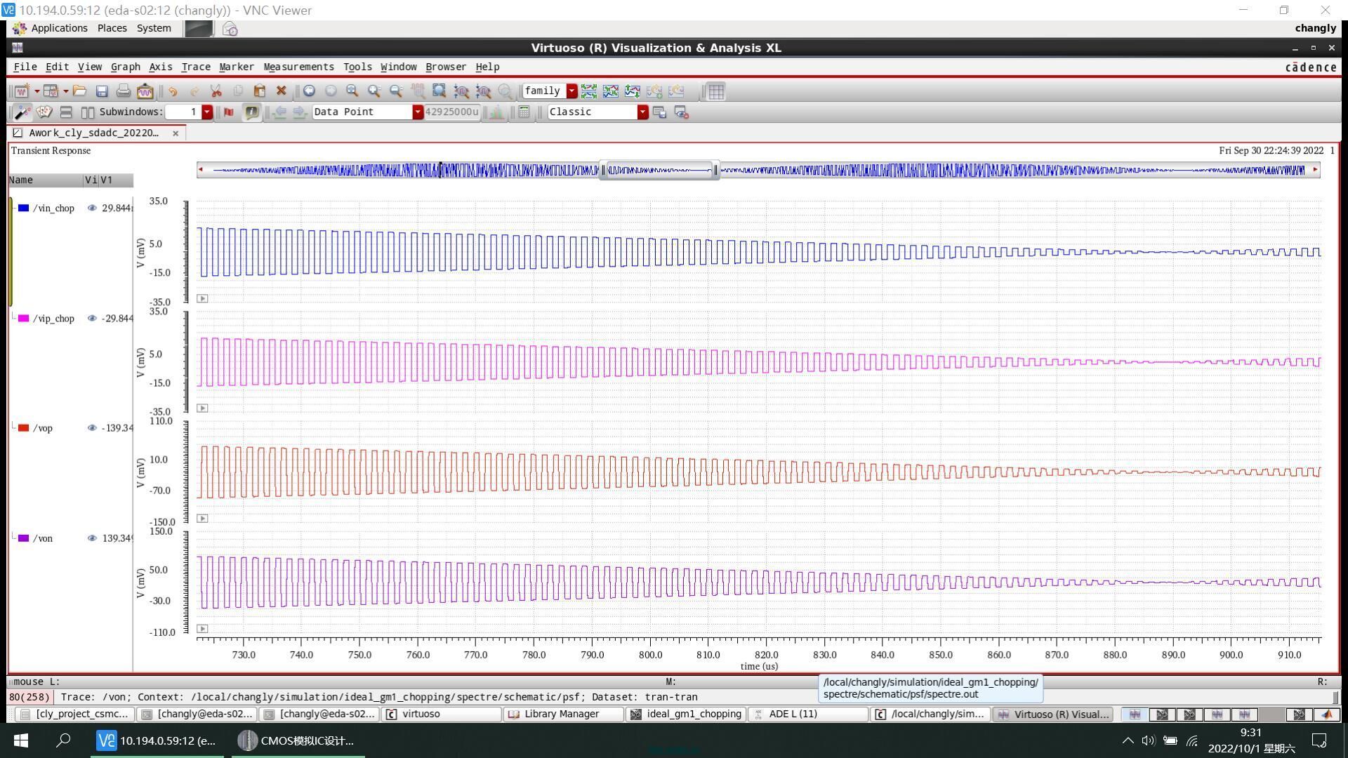The image size is (1348, 758).
Task: Open the Classic workspace dropdown
Action: pyautogui.click(x=642, y=112)
